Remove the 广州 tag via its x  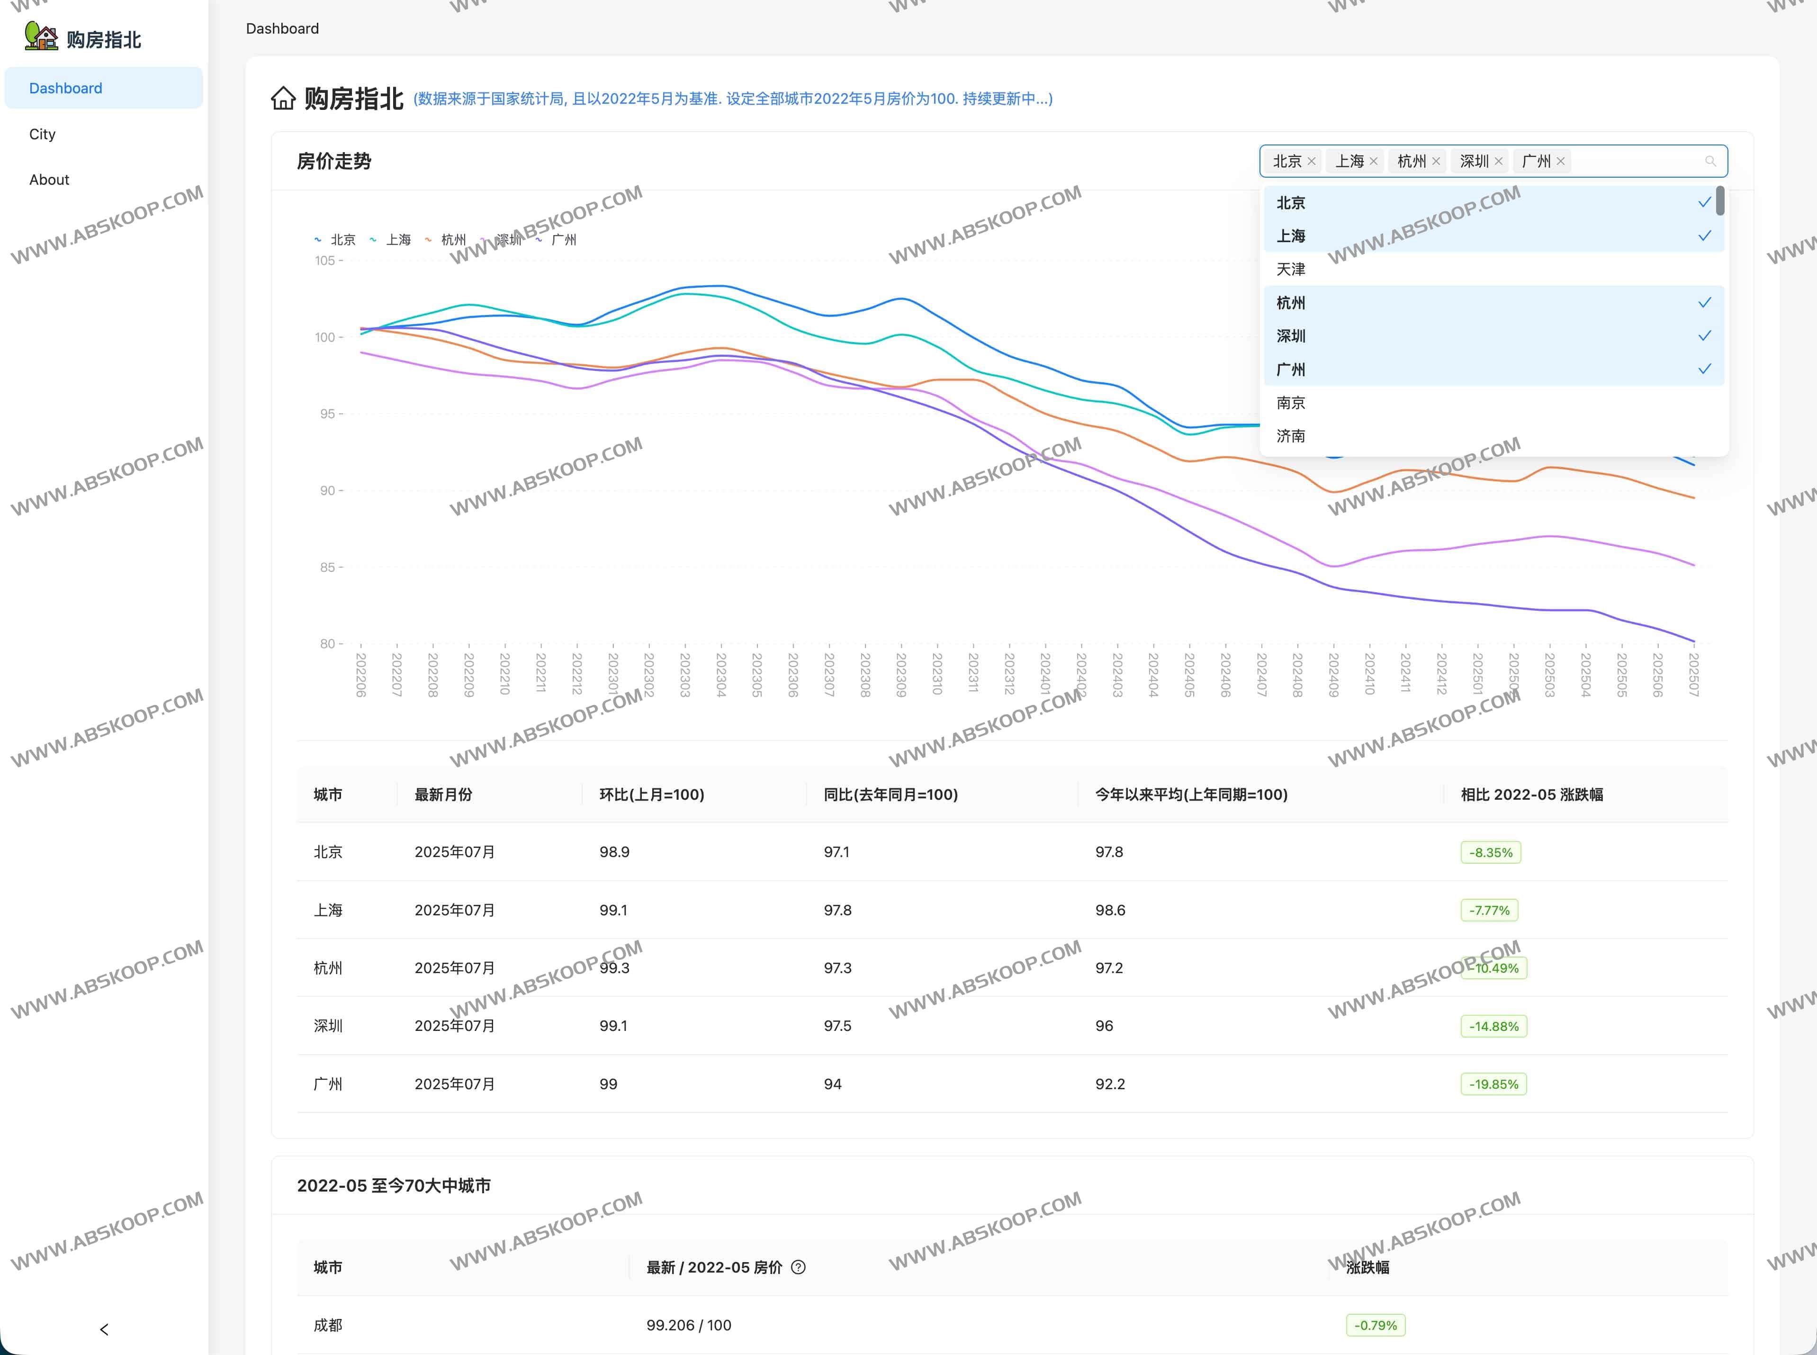1560,162
